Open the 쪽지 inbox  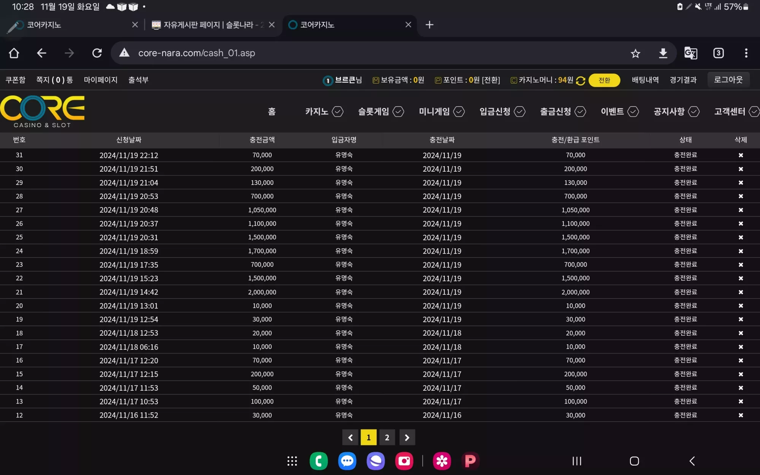[54, 80]
